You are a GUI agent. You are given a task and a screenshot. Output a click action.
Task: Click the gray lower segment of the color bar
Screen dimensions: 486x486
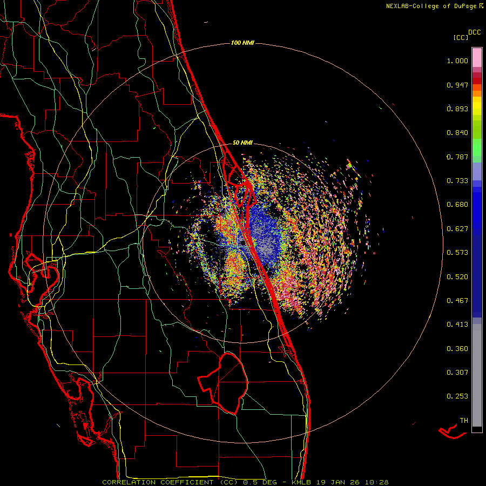point(477,375)
